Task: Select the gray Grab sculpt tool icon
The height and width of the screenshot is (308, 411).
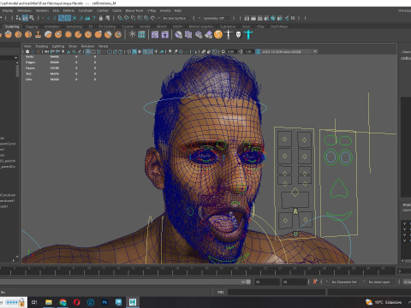Action: pyautogui.click(x=48, y=35)
